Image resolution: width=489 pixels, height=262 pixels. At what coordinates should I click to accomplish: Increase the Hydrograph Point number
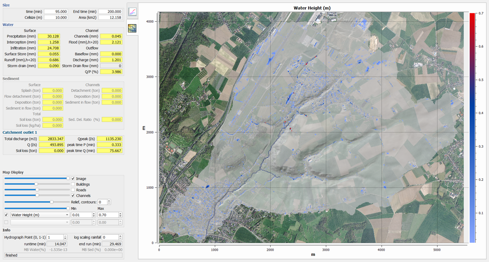coord(65,236)
